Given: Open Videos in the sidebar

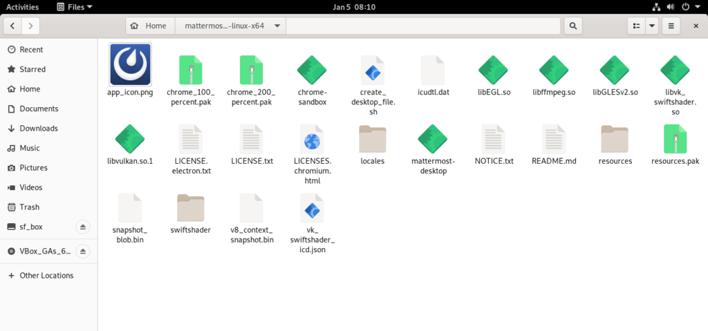Looking at the screenshot, I should [49, 187].
